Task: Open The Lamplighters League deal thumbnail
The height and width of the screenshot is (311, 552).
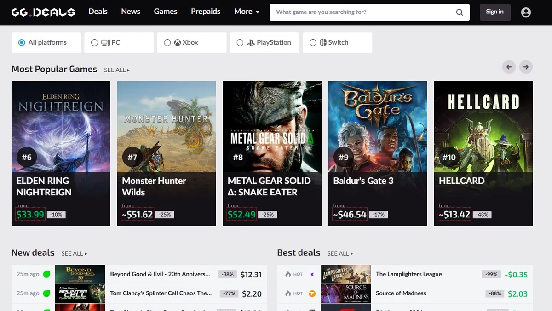Action: pos(345,274)
